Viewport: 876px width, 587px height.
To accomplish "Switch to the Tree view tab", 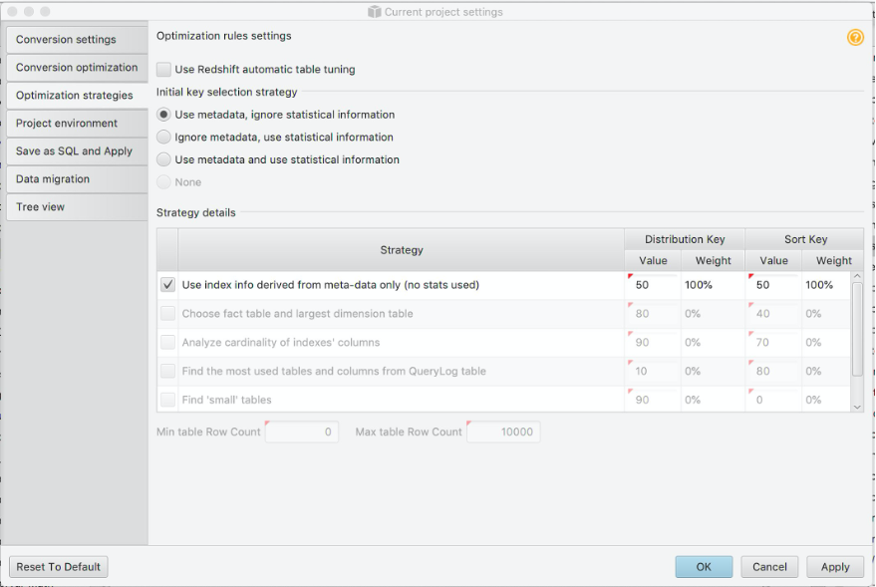I will 77,207.
